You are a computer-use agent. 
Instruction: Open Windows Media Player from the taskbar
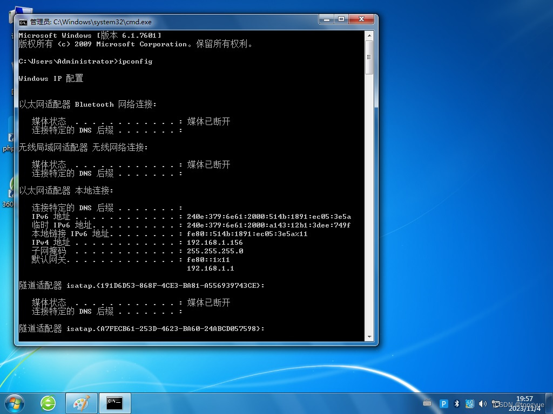[x=81, y=403]
